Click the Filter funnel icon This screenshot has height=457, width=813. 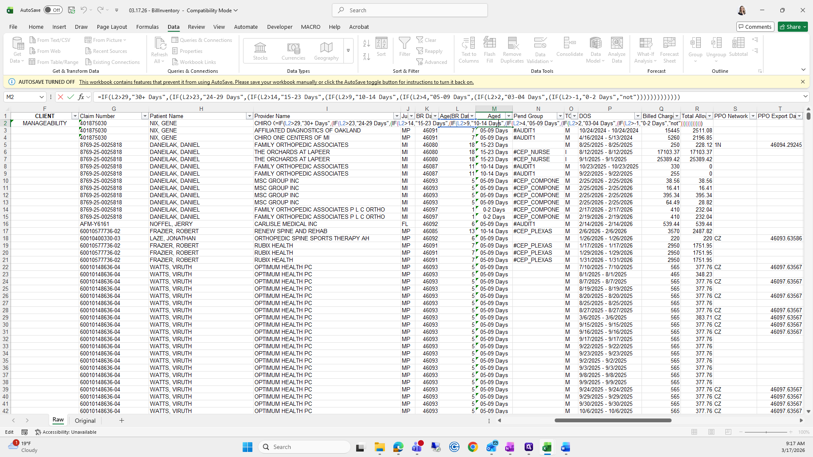(404, 44)
